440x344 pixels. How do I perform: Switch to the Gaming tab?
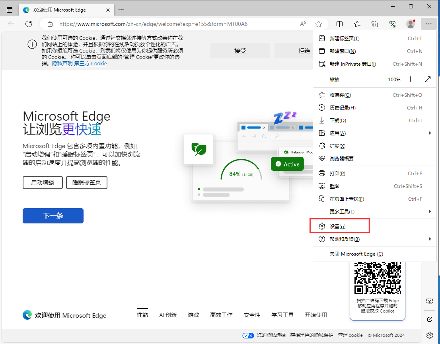tap(193, 315)
